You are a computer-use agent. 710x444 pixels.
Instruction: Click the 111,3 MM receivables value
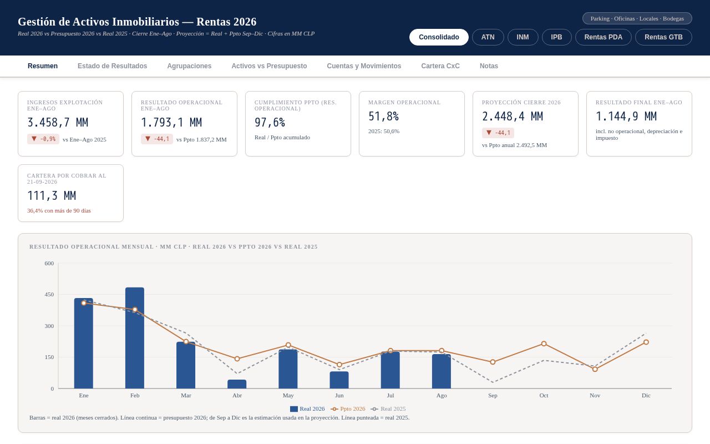(52, 196)
